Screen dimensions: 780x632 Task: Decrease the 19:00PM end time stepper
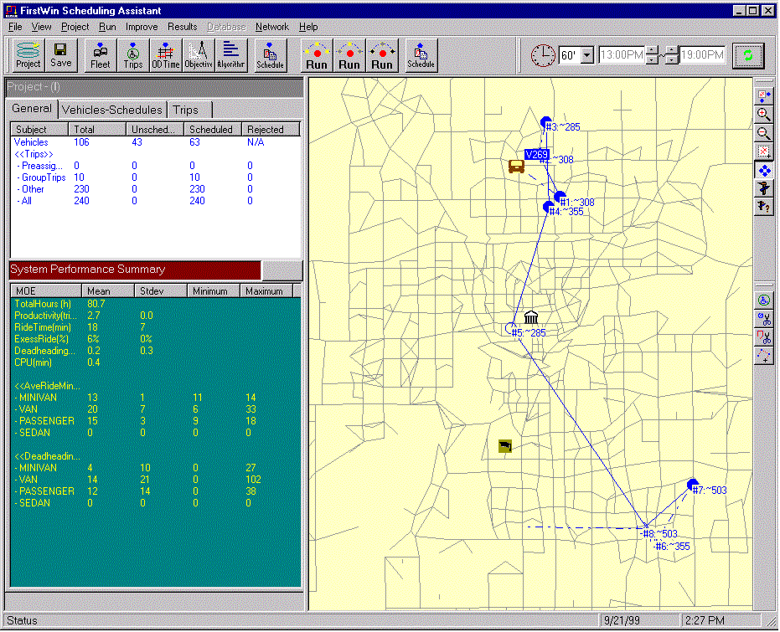671,60
